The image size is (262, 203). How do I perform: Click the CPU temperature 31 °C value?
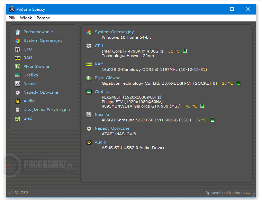174,51
